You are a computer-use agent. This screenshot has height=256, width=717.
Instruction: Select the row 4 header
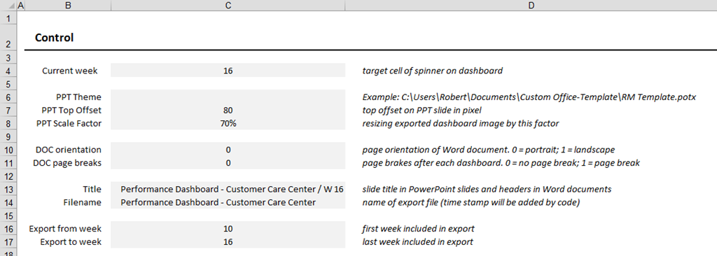pos(8,71)
